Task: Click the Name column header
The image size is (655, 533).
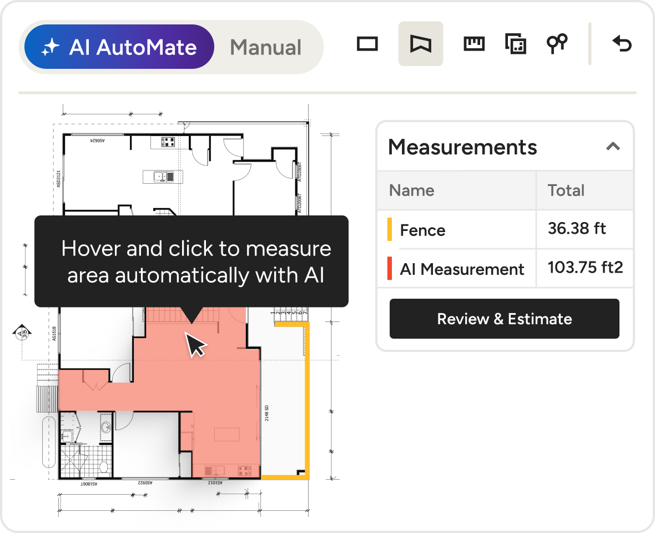Action: [x=411, y=190]
